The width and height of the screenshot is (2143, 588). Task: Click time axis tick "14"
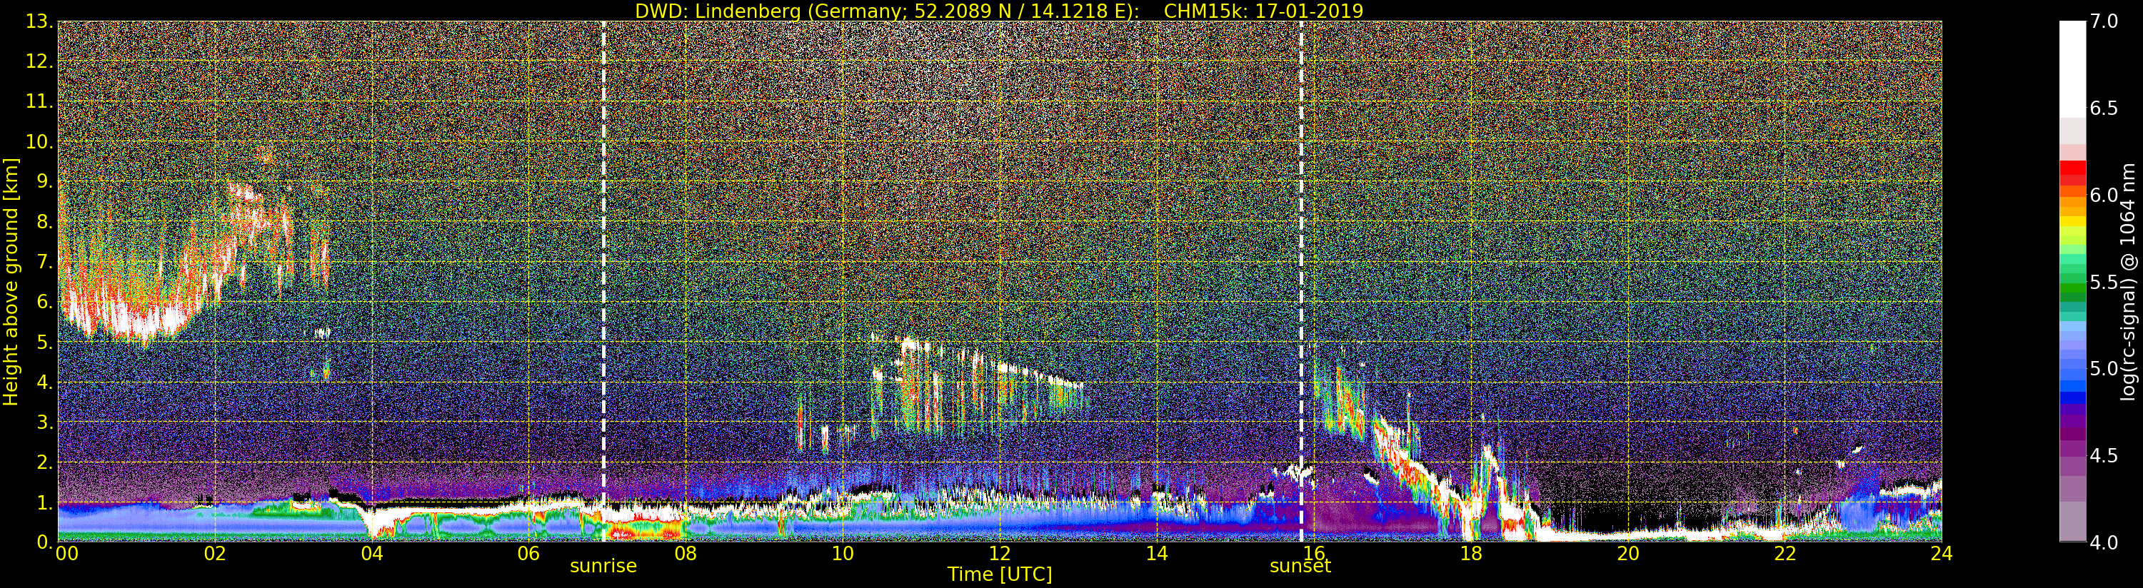click(1157, 553)
